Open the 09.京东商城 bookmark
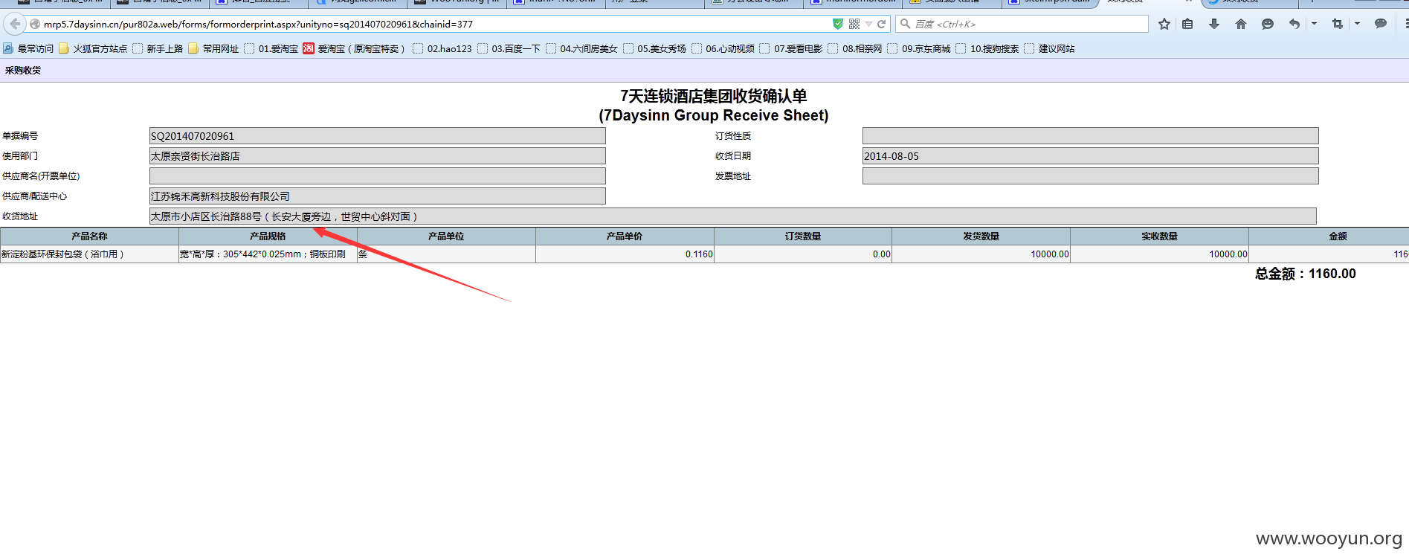Image resolution: width=1409 pixels, height=560 pixels. (x=919, y=48)
